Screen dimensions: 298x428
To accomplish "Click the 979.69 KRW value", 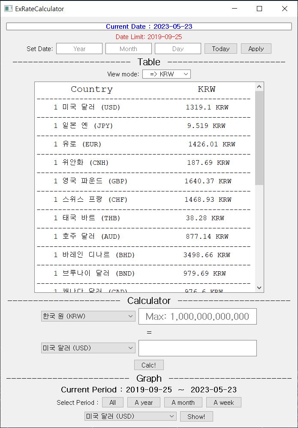I will [205, 273].
